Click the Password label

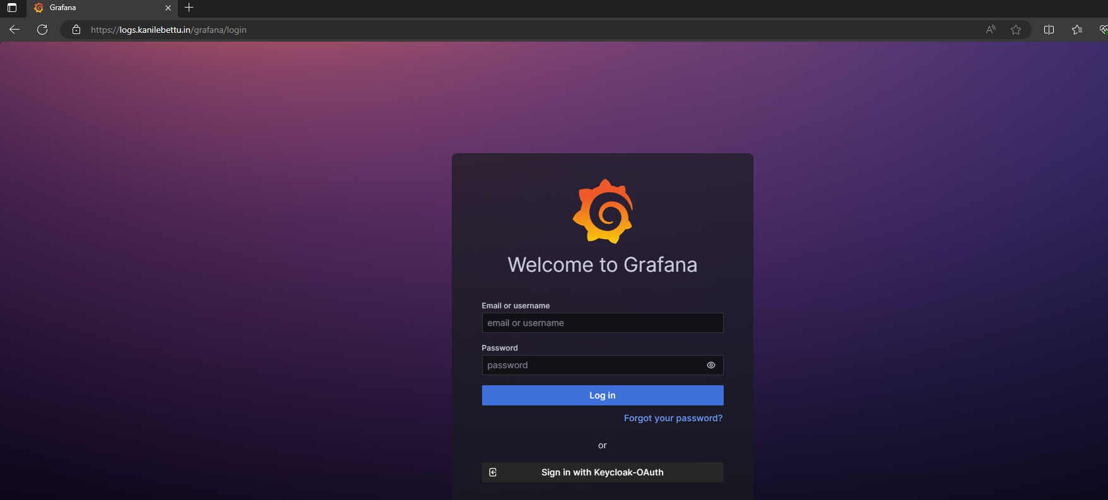pyautogui.click(x=500, y=348)
